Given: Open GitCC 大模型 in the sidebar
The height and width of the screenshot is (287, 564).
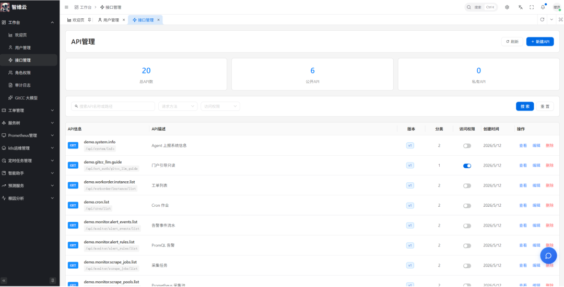Looking at the screenshot, I should (x=29, y=97).
